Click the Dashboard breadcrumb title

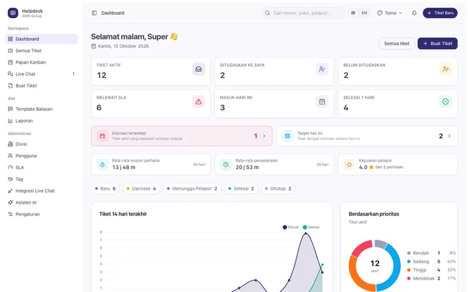point(113,13)
